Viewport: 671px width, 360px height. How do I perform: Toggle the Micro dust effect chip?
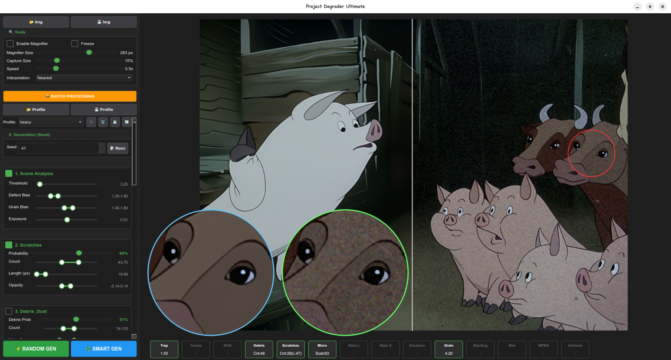322,349
